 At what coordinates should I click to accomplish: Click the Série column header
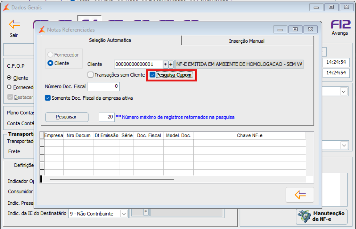tap(127, 136)
